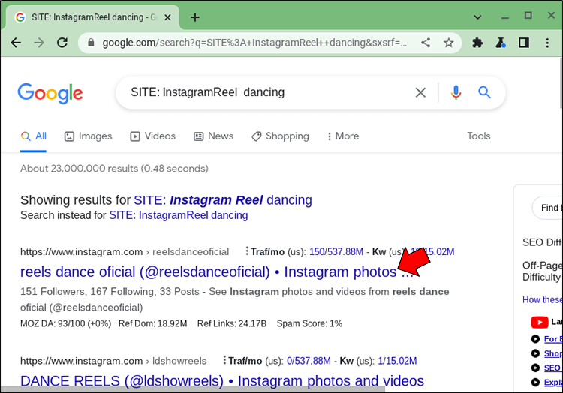Switch to the Videos tab

(152, 136)
